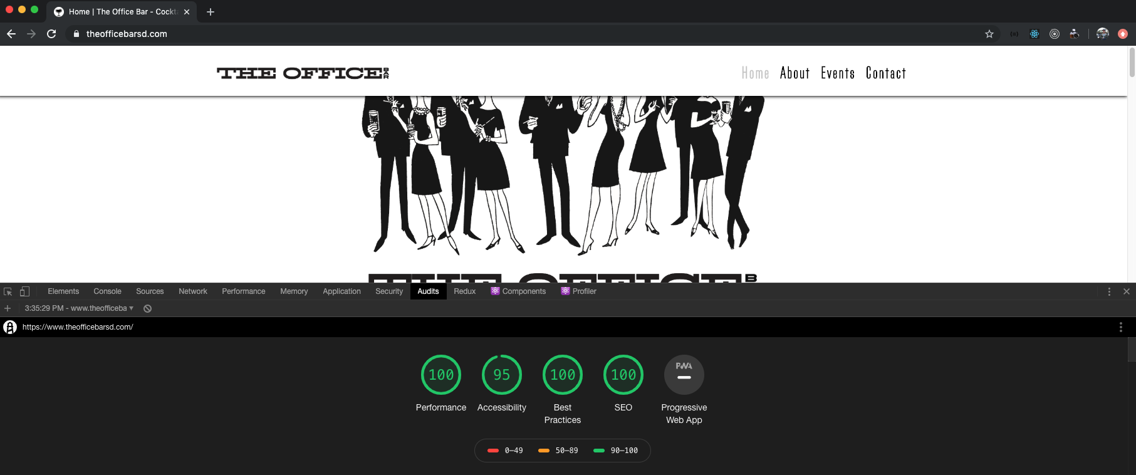1136x475 pixels.
Task: Reload the current page
Action: 51,34
